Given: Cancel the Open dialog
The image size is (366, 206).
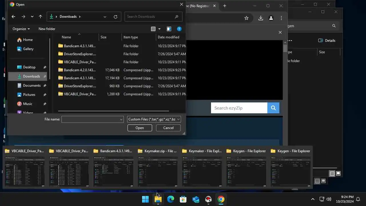Looking at the screenshot, I should 168,128.
